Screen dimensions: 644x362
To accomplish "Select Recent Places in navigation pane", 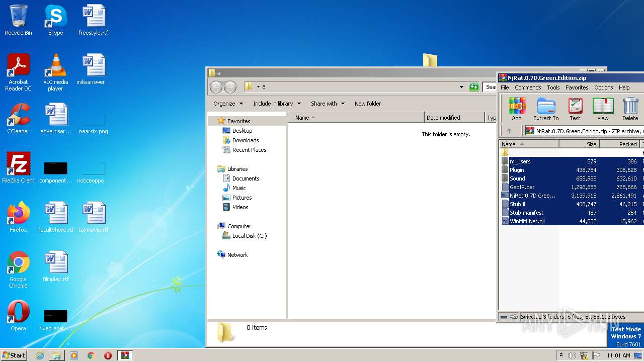I will (x=249, y=150).
